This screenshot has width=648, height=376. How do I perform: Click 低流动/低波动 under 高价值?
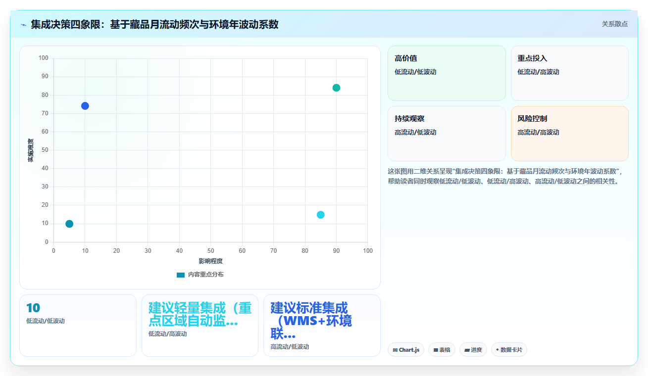[415, 72]
